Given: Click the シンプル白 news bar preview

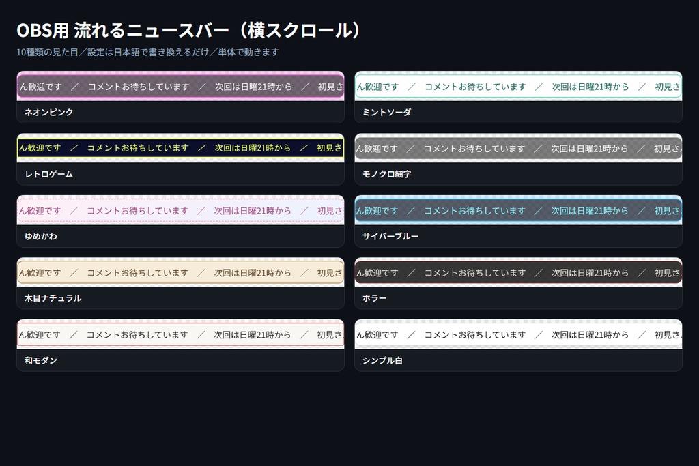Looking at the screenshot, I should (518, 334).
